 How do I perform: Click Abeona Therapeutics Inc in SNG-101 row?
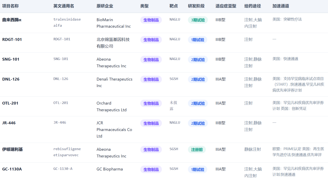[111, 63]
